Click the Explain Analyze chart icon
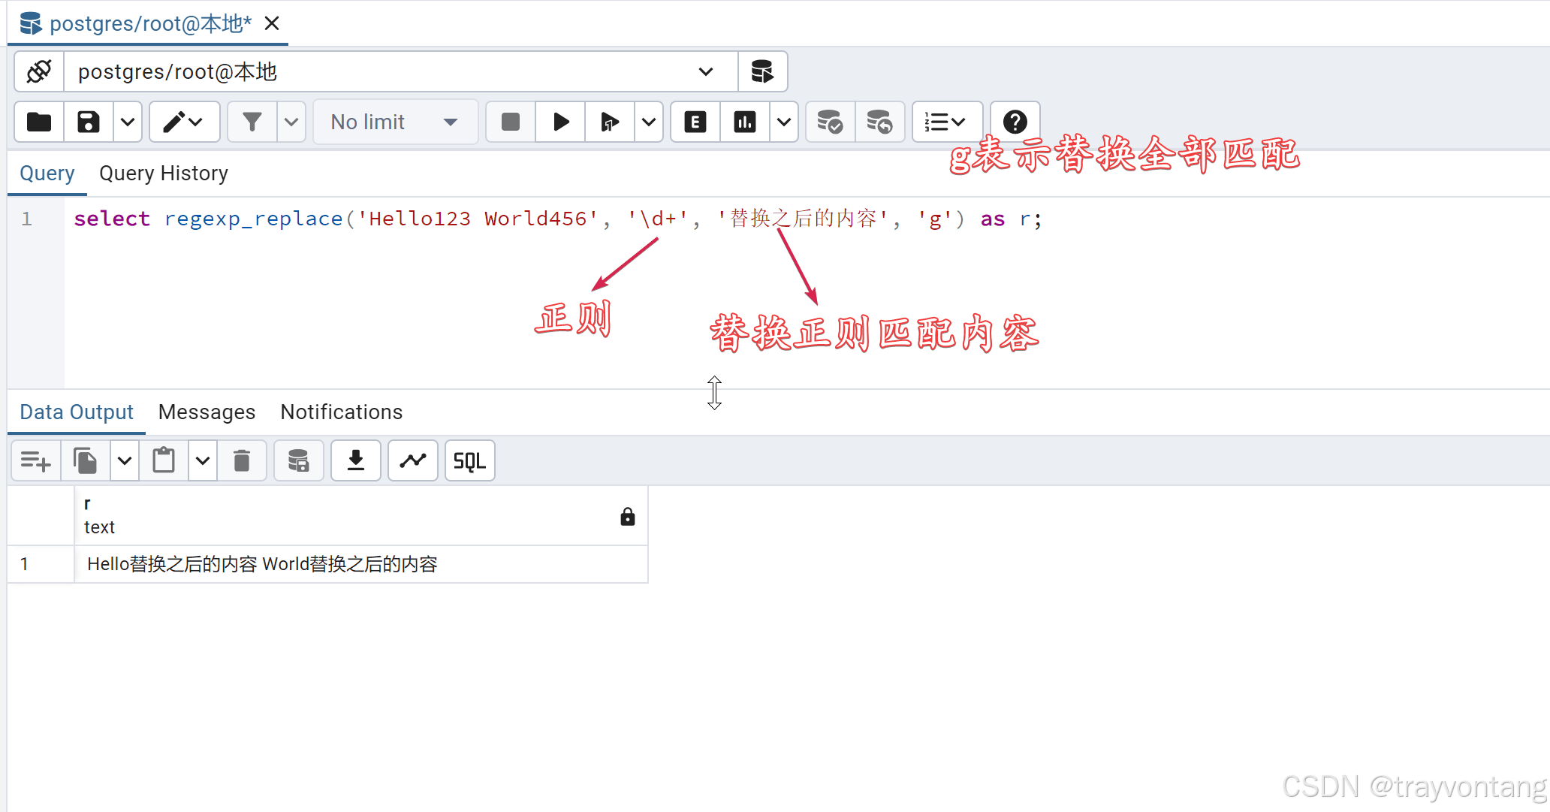Screen dimensions: 1550x812 point(745,122)
